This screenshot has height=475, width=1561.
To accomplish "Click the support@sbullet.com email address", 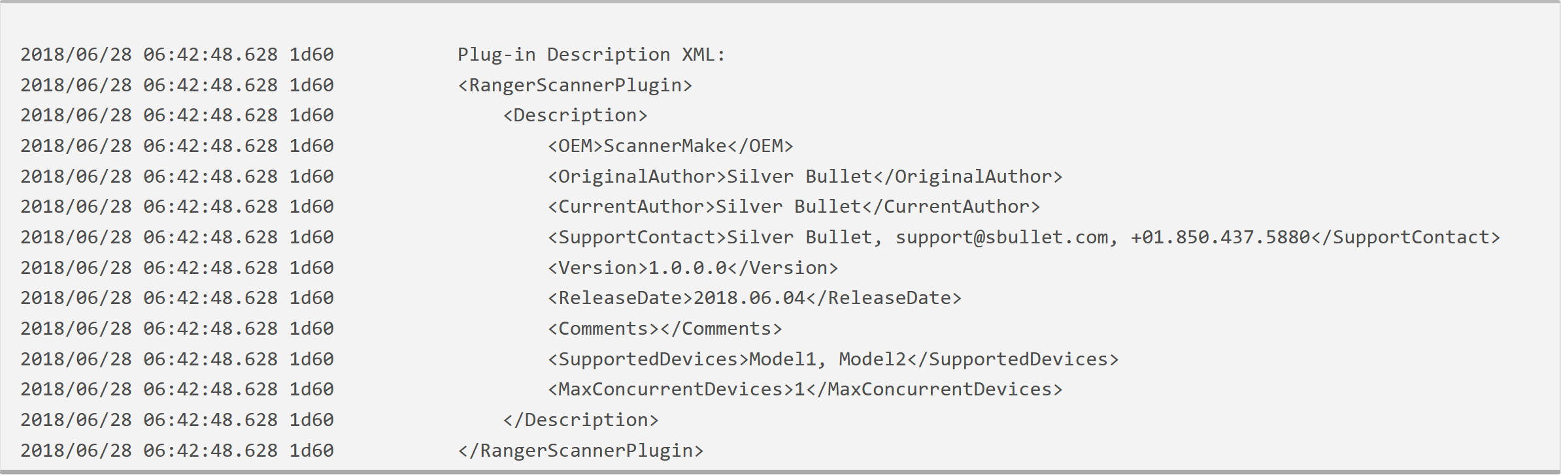I will (1001, 237).
